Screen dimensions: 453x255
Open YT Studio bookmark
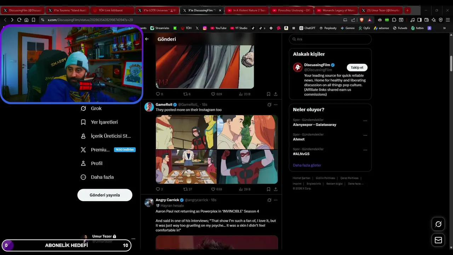[x=239, y=28]
